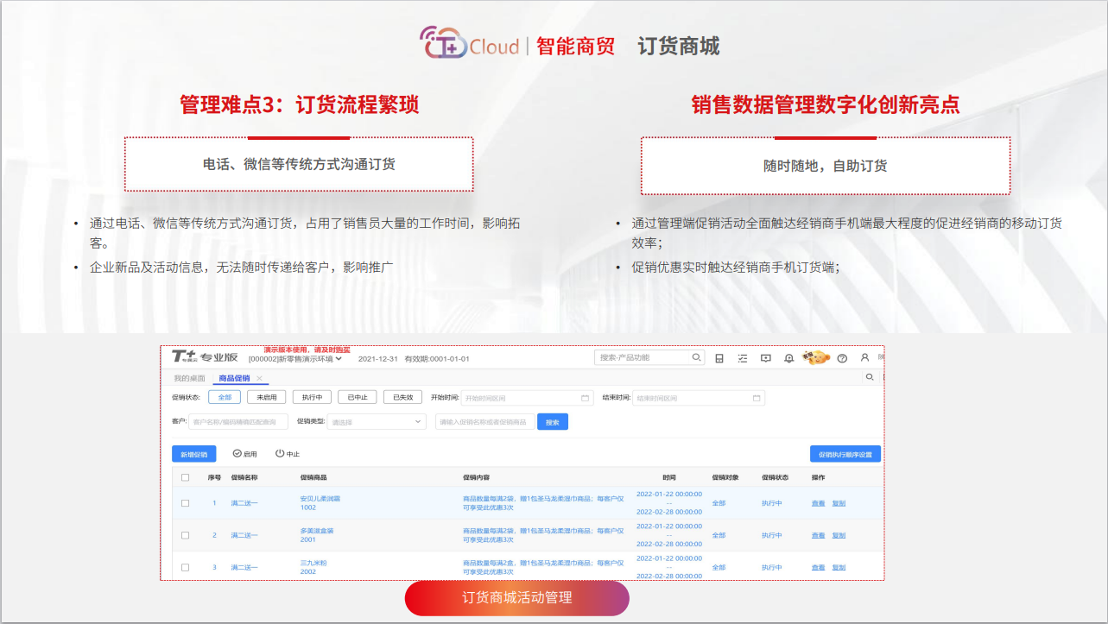Open the task checklist icon in header

[x=743, y=358]
